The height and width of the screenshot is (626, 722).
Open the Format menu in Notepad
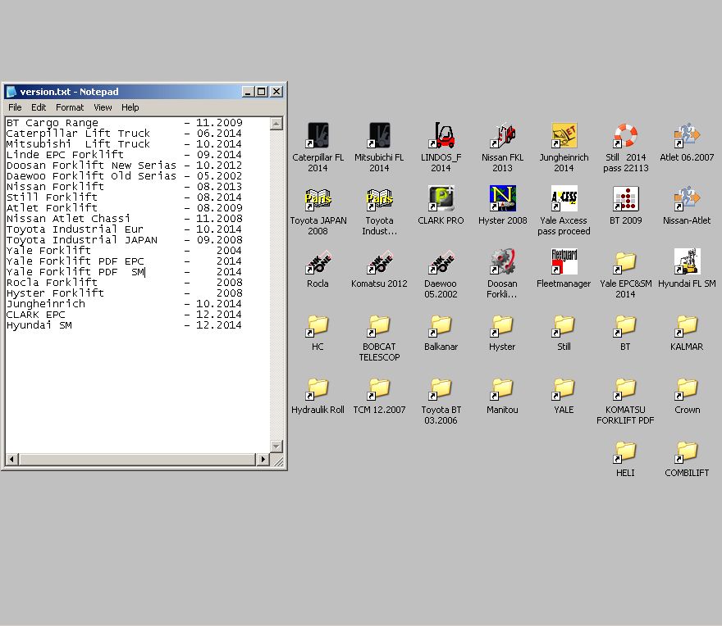point(70,107)
